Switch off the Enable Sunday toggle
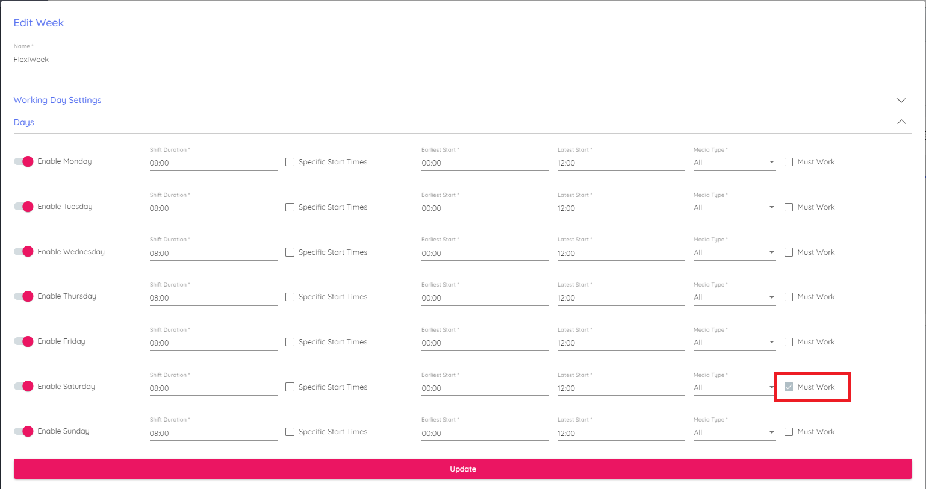The height and width of the screenshot is (489, 926). pyautogui.click(x=24, y=431)
